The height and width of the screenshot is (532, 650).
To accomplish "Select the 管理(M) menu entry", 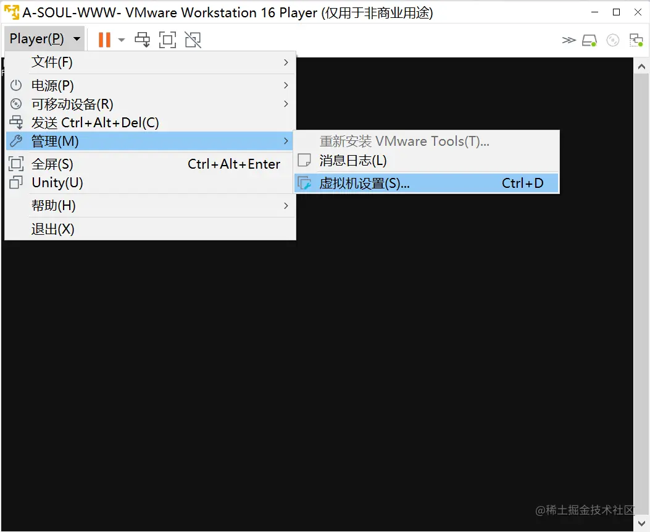I will coord(150,141).
